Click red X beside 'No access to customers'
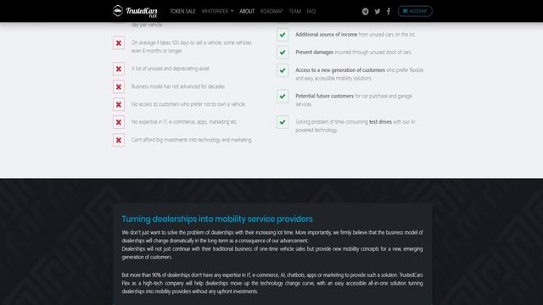The width and height of the screenshot is (543, 305). tap(119, 104)
